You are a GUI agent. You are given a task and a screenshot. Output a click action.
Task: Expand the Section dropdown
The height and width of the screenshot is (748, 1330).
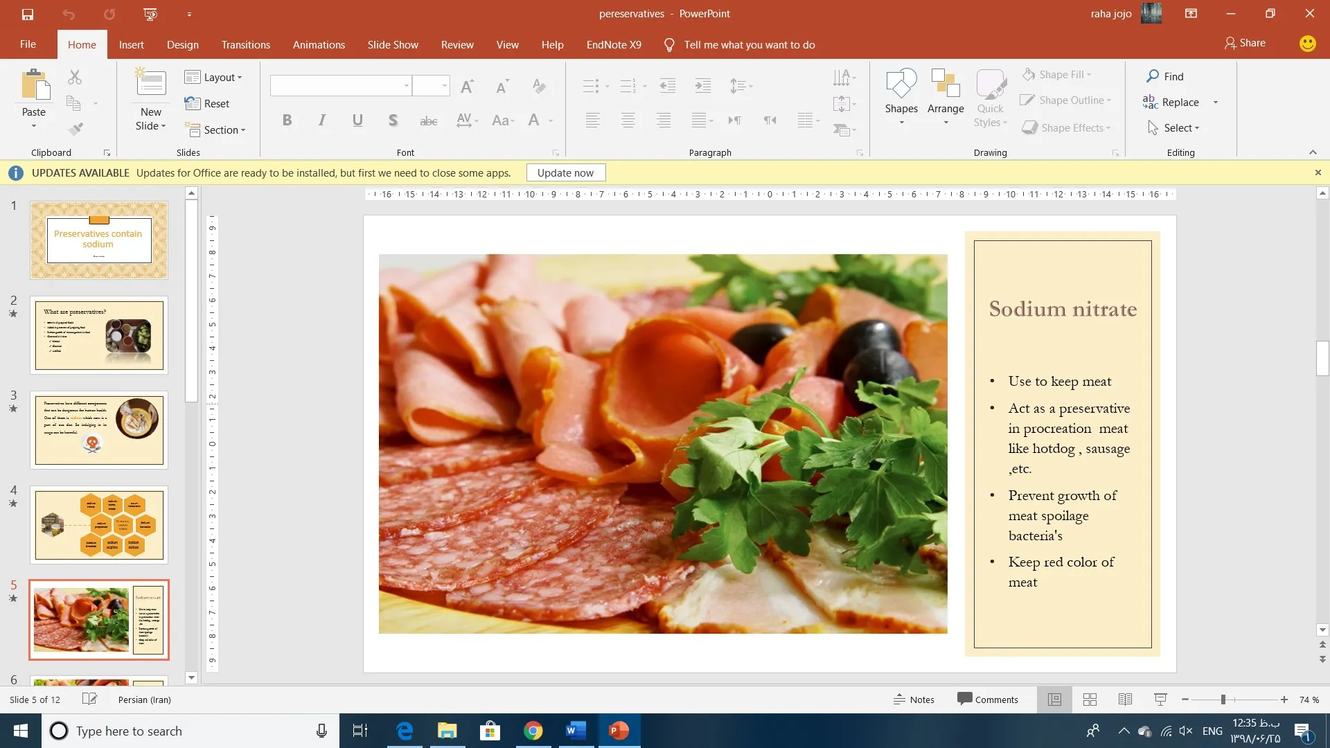click(x=215, y=130)
